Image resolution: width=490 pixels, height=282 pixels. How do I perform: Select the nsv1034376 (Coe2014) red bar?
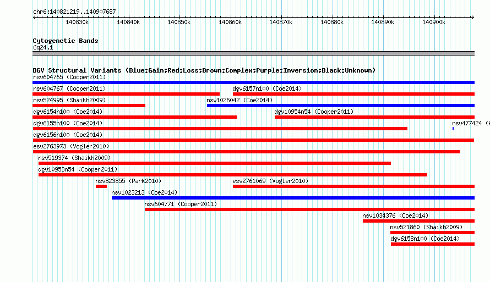point(419,221)
